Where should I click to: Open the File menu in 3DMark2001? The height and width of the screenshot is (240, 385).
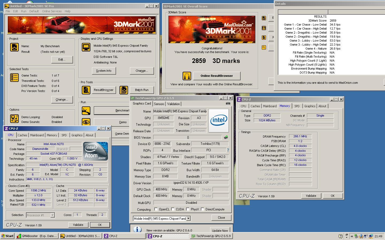click(x=8, y=11)
